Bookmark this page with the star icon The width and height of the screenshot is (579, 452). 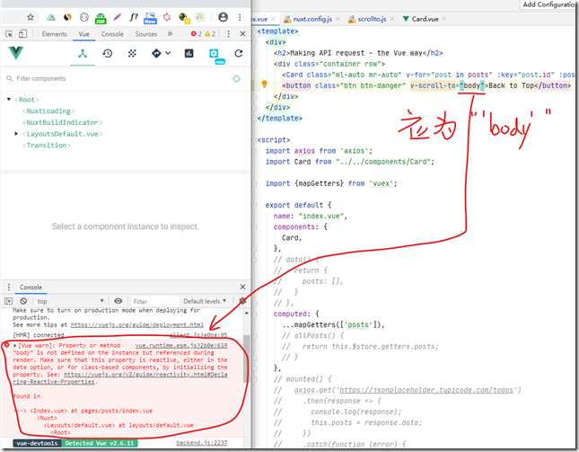[x=31, y=17]
